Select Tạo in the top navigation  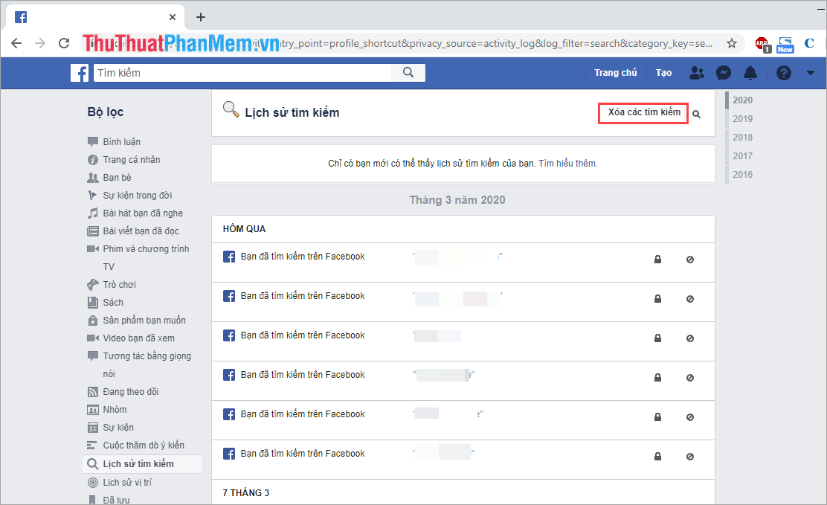pyautogui.click(x=663, y=72)
